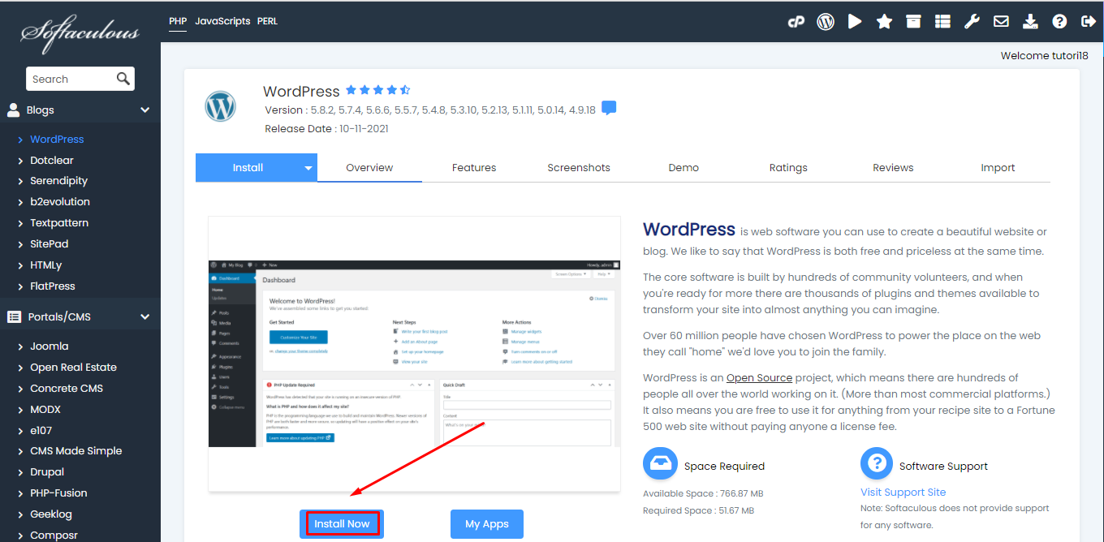Select e107 in the sidebar

(x=41, y=430)
